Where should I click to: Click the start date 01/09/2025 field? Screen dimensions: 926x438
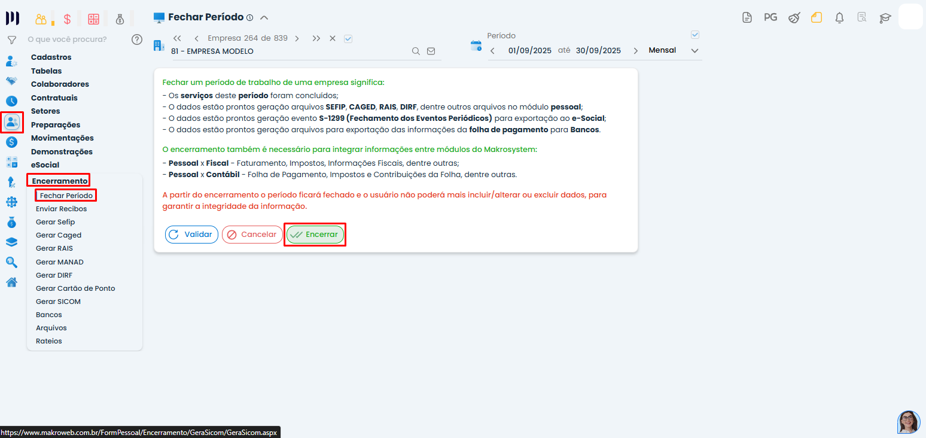point(530,51)
